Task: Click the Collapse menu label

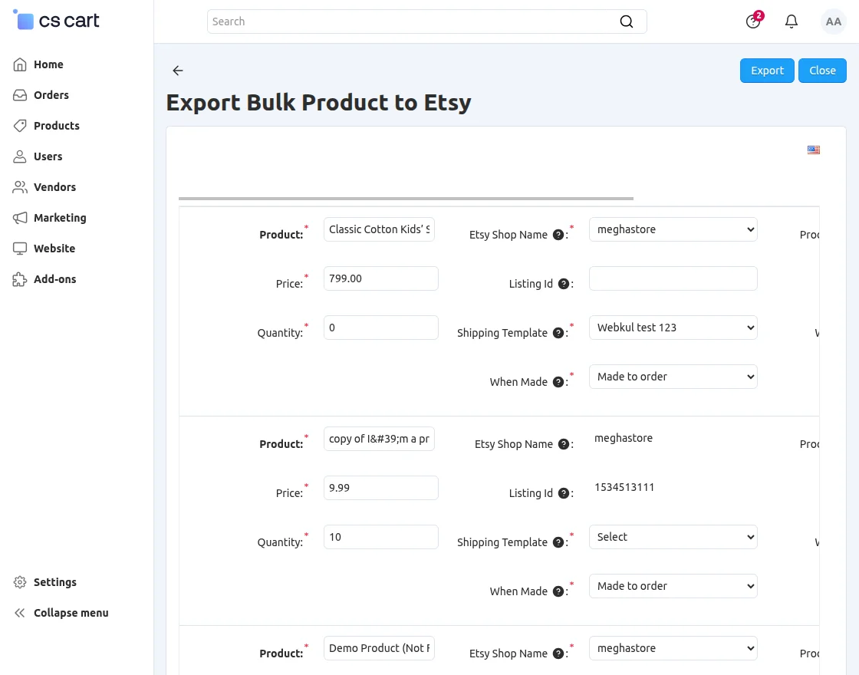Action: (71, 613)
